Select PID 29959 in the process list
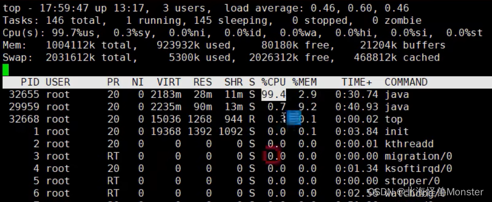 24,107
